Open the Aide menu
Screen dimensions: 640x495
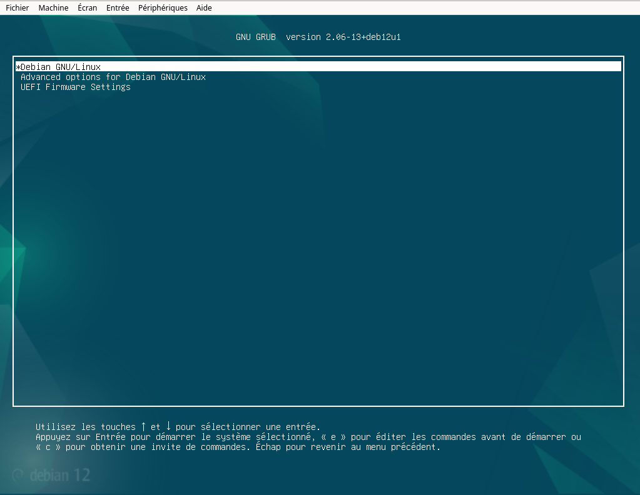(x=204, y=7)
